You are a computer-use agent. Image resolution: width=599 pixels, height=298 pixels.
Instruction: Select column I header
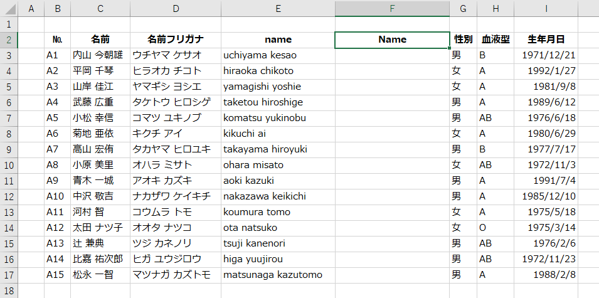(546, 8)
